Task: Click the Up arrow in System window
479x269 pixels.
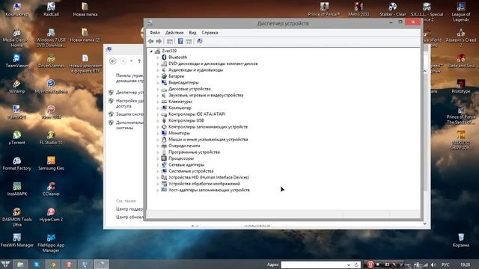Action: [x=139, y=61]
